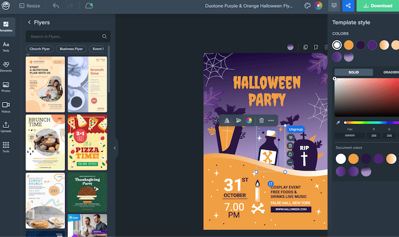
Task: Undo the last action
Action: pos(56,5)
